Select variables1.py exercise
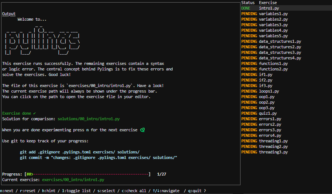Screen dimensions: 332x194 click(x=273, y=14)
